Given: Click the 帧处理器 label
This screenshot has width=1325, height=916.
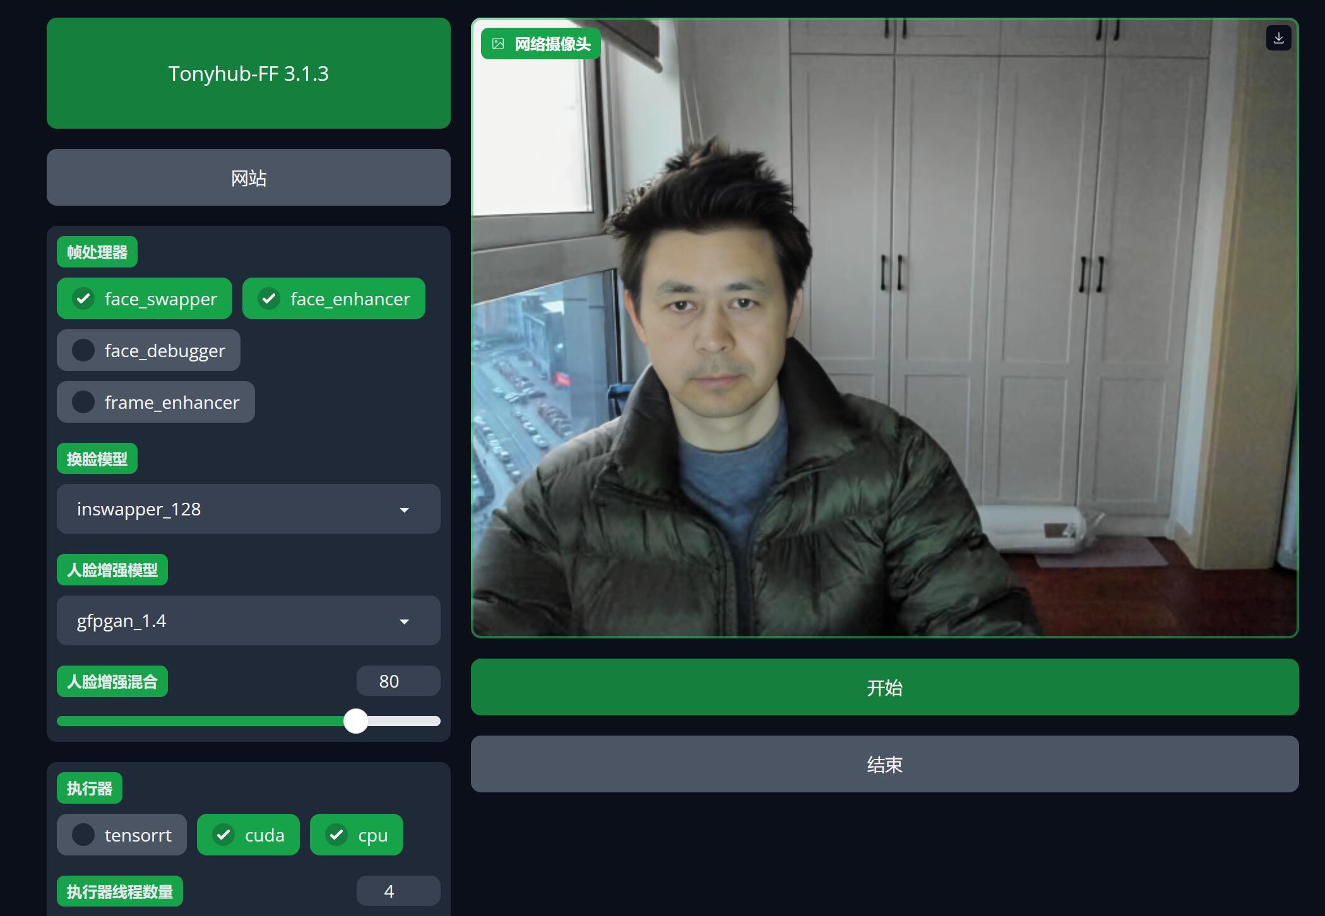Looking at the screenshot, I should (97, 252).
